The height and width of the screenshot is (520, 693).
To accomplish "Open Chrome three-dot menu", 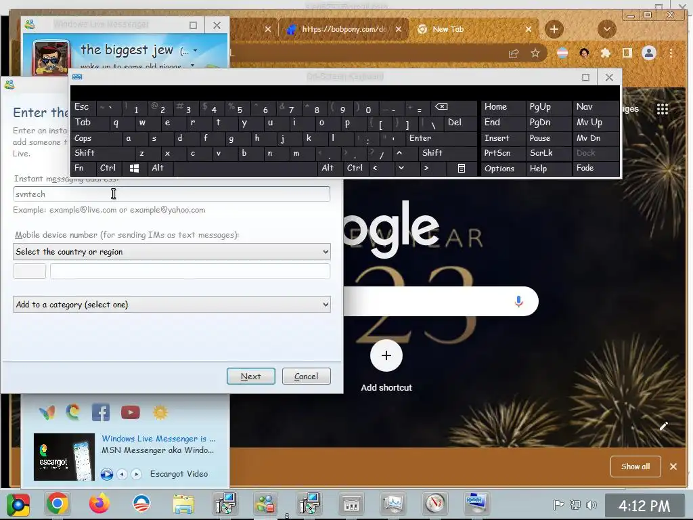I will coord(671,53).
